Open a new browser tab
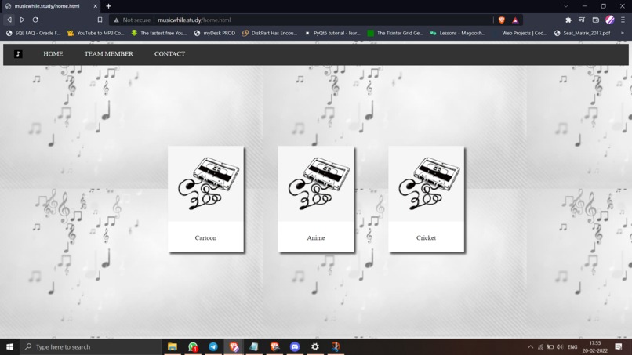 [x=108, y=6]
